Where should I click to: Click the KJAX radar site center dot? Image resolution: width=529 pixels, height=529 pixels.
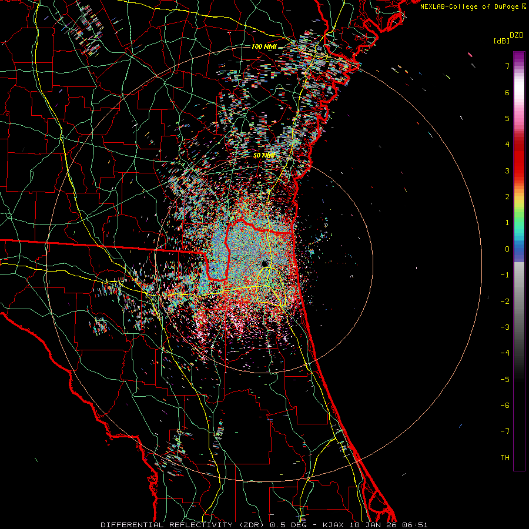(264, 263)
